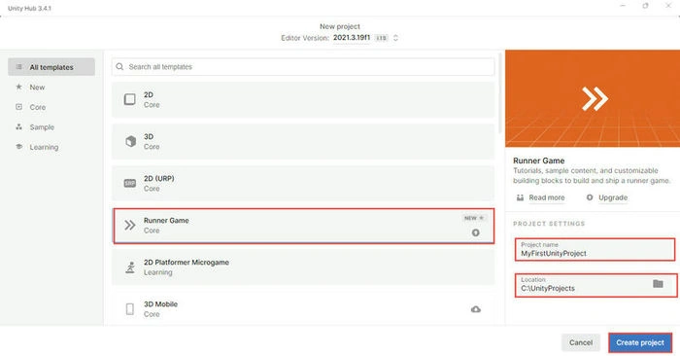Click the Read more book icon
The image size is (680, 356).
[520, 197]
